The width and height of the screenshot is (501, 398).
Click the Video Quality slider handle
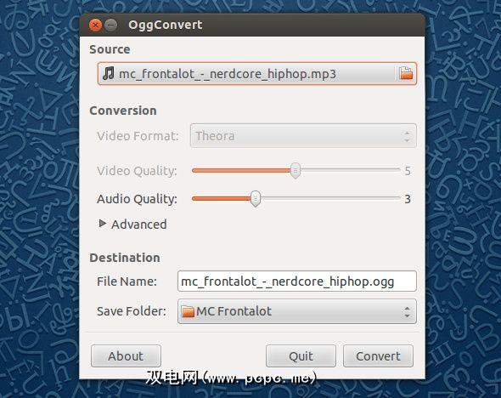click(296, 171)
